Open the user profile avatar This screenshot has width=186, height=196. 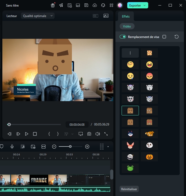tap(120, 5)
